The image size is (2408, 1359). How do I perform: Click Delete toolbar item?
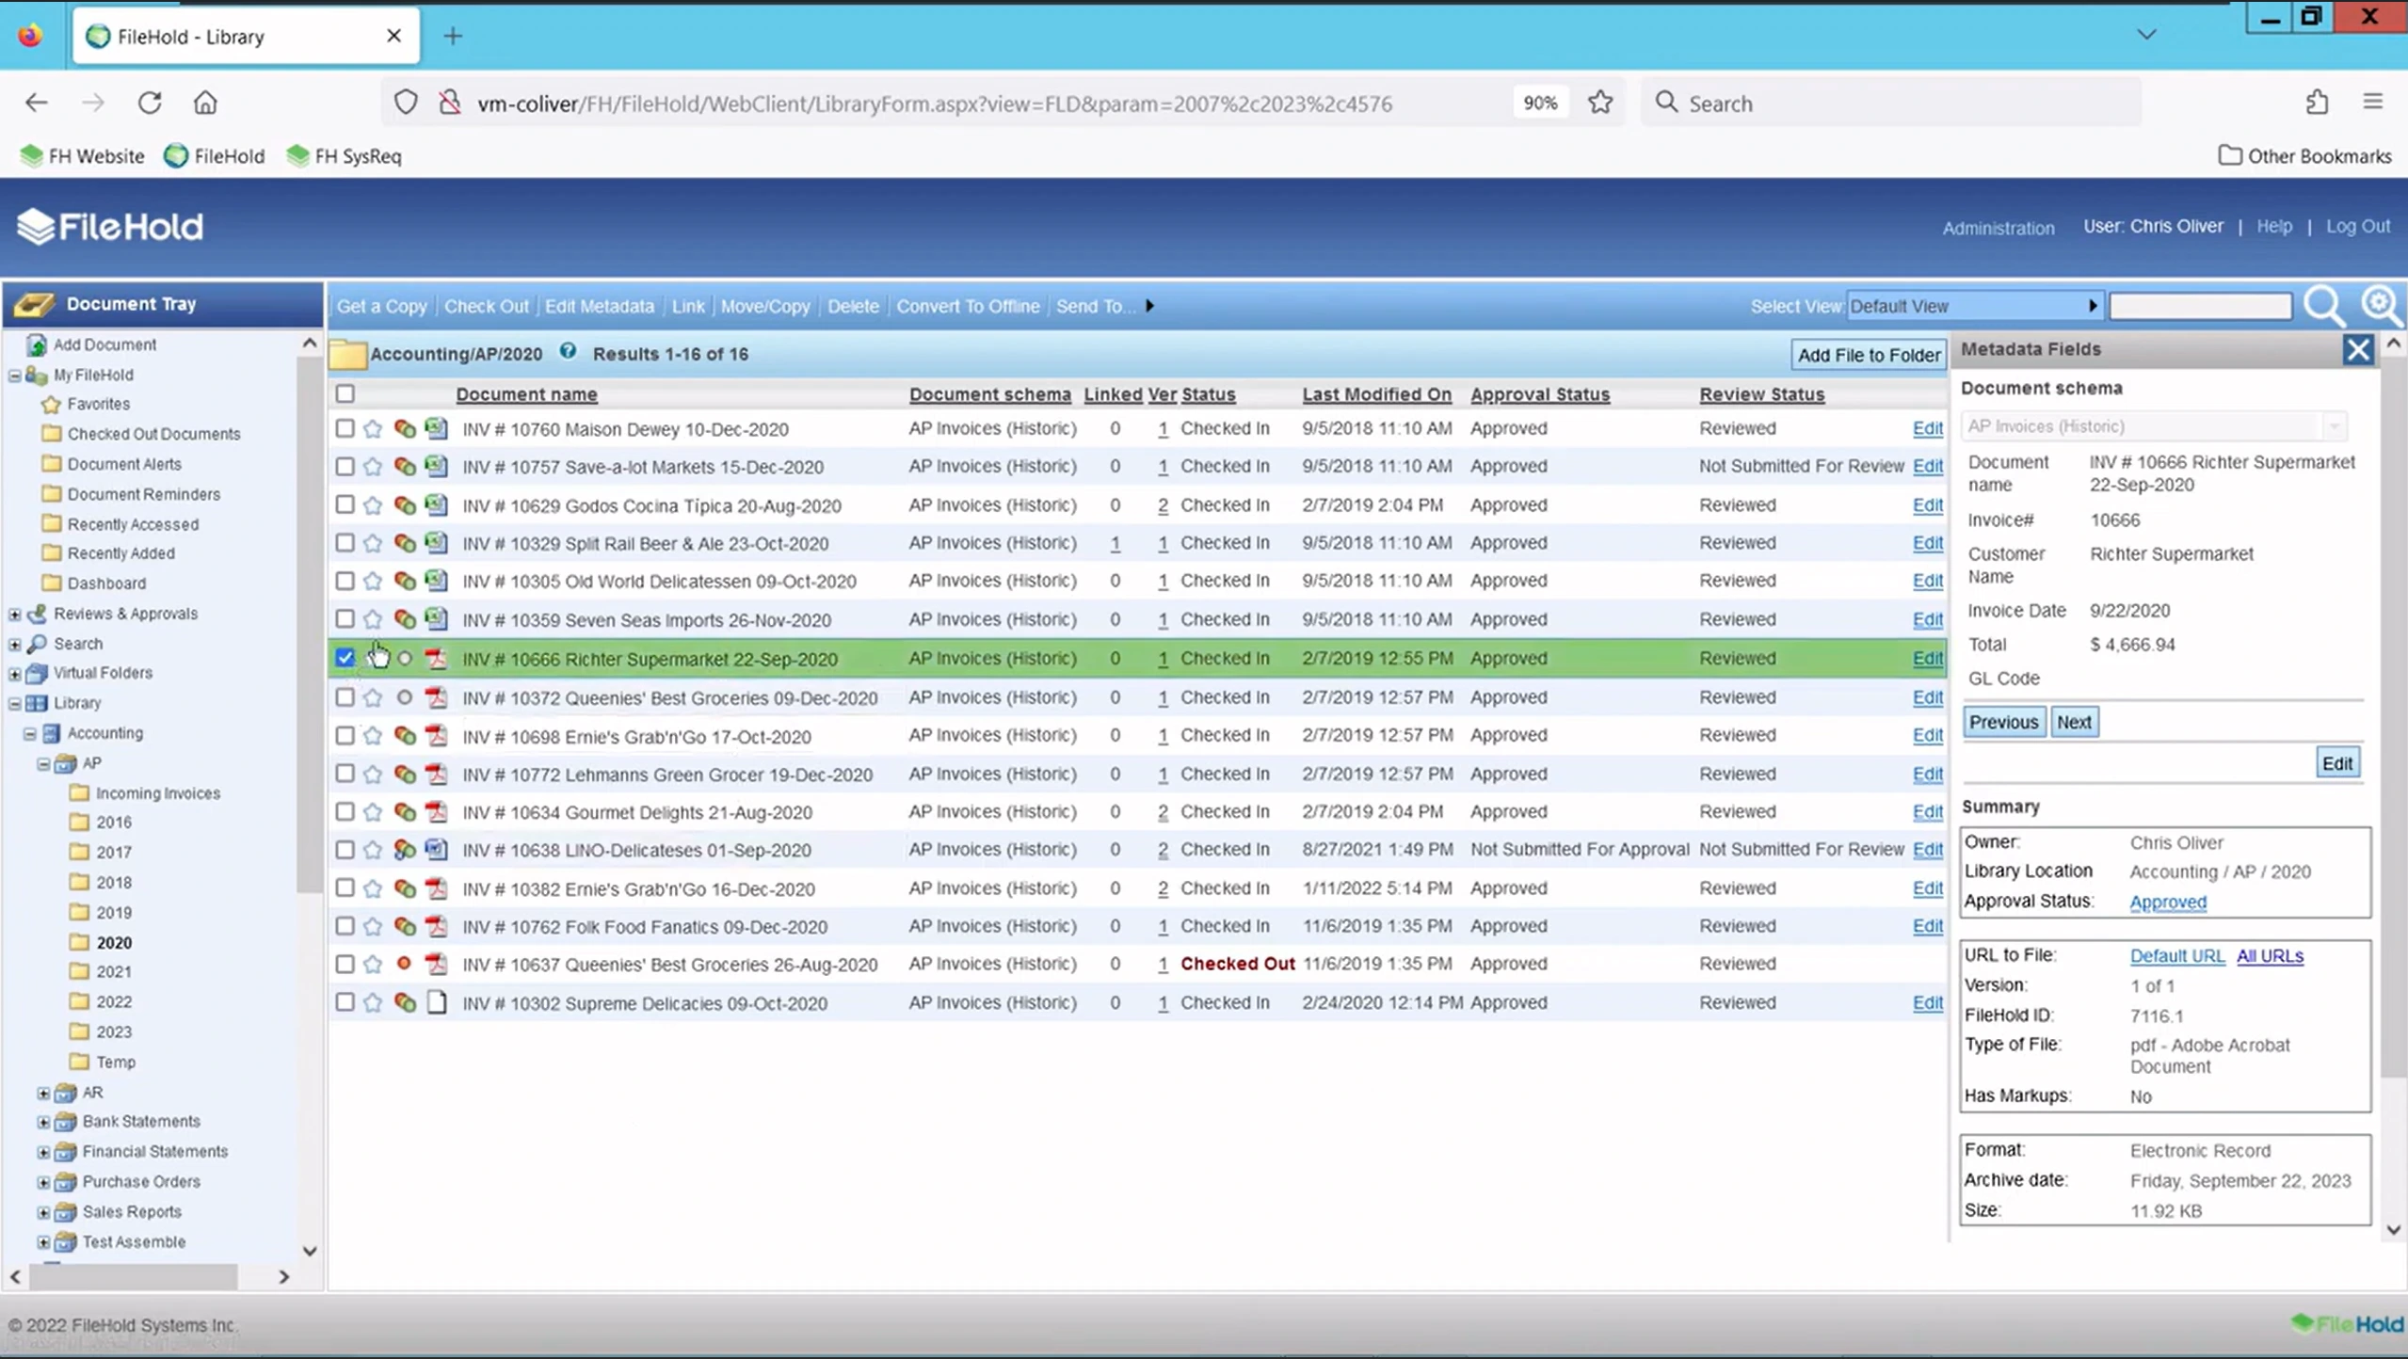click(853, 307)
